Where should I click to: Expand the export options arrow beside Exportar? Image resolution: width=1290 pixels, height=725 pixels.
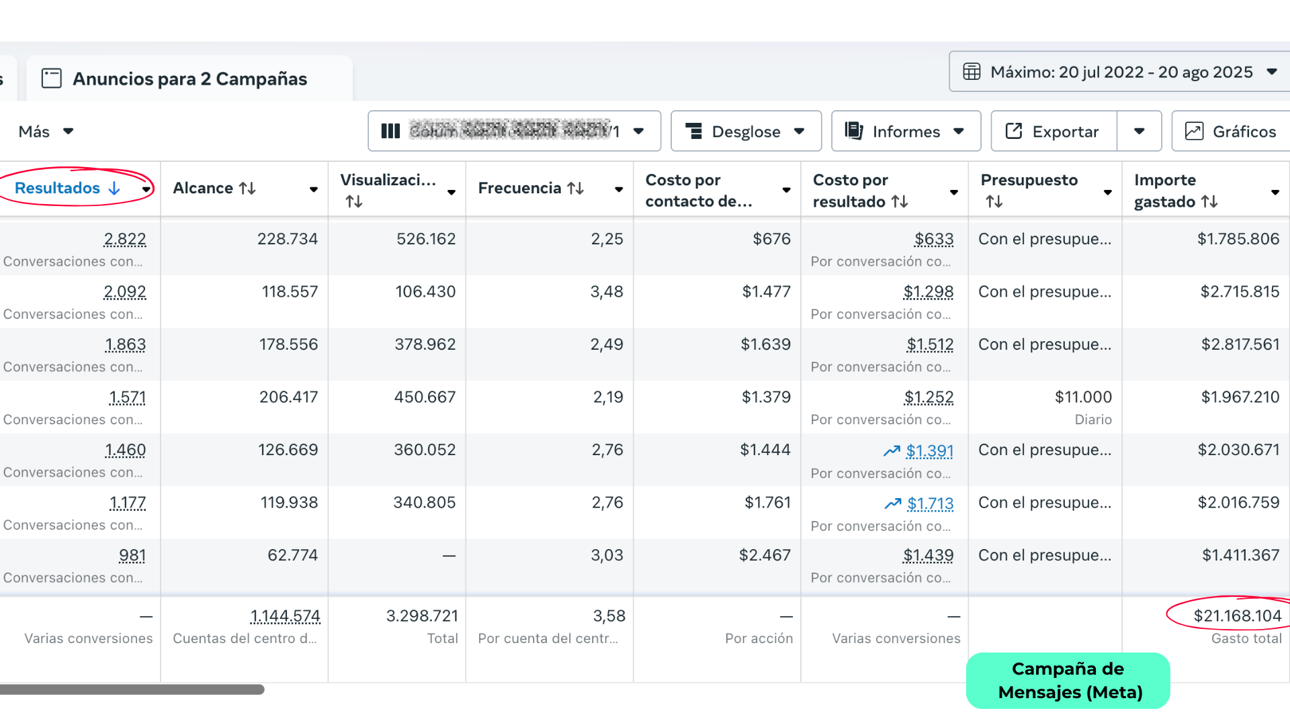click(x=1139, y=131)
